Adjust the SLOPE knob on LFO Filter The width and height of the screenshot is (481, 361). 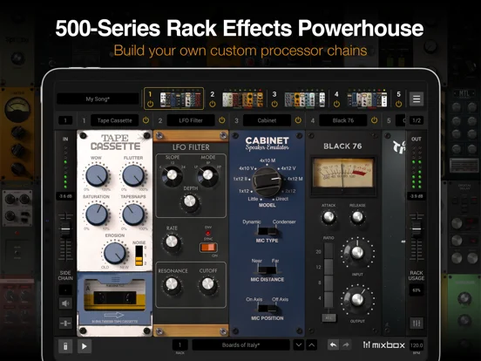(x=172, y=176)
